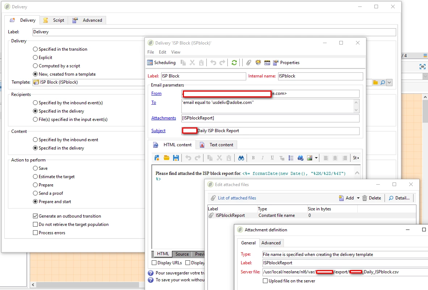This screenshot has height=290, width=428.
Task: Toggle Underline formatting in HTML editor
Action: (x=272, y=158)
